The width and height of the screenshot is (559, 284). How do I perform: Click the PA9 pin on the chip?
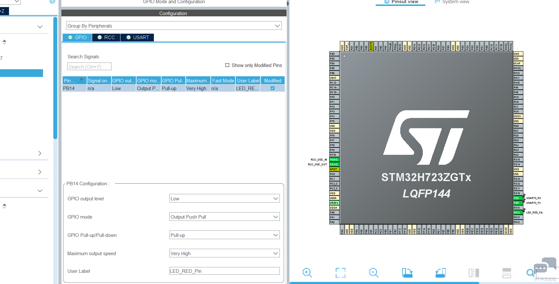518,88
